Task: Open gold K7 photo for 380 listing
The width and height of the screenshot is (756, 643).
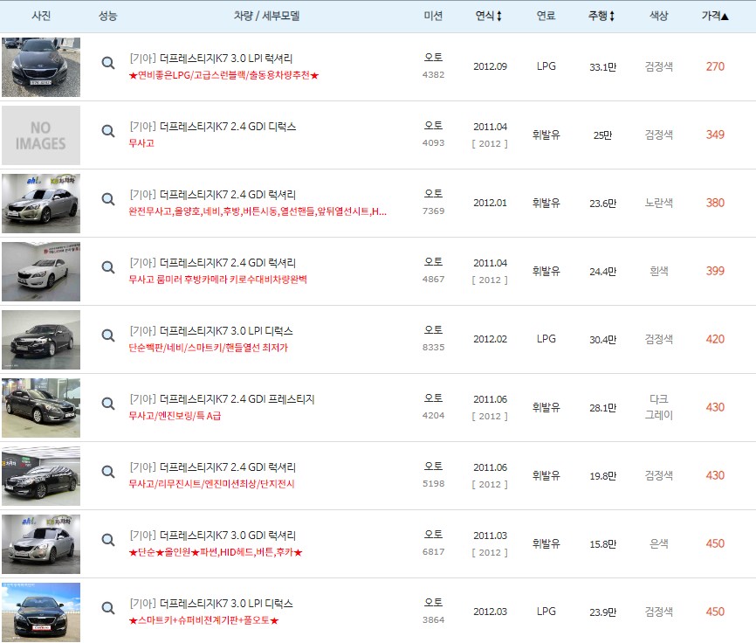Action: click(x=41, y=204)
